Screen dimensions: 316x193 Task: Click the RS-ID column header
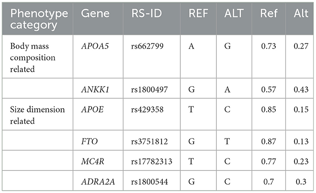click(148, 13)
